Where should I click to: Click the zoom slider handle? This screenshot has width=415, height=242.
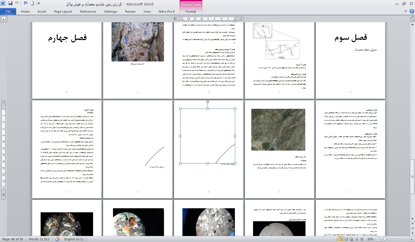click(384, 239)
